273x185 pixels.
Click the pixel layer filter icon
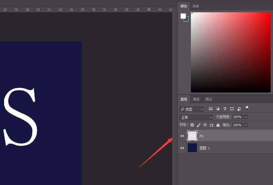click(210, 109)
